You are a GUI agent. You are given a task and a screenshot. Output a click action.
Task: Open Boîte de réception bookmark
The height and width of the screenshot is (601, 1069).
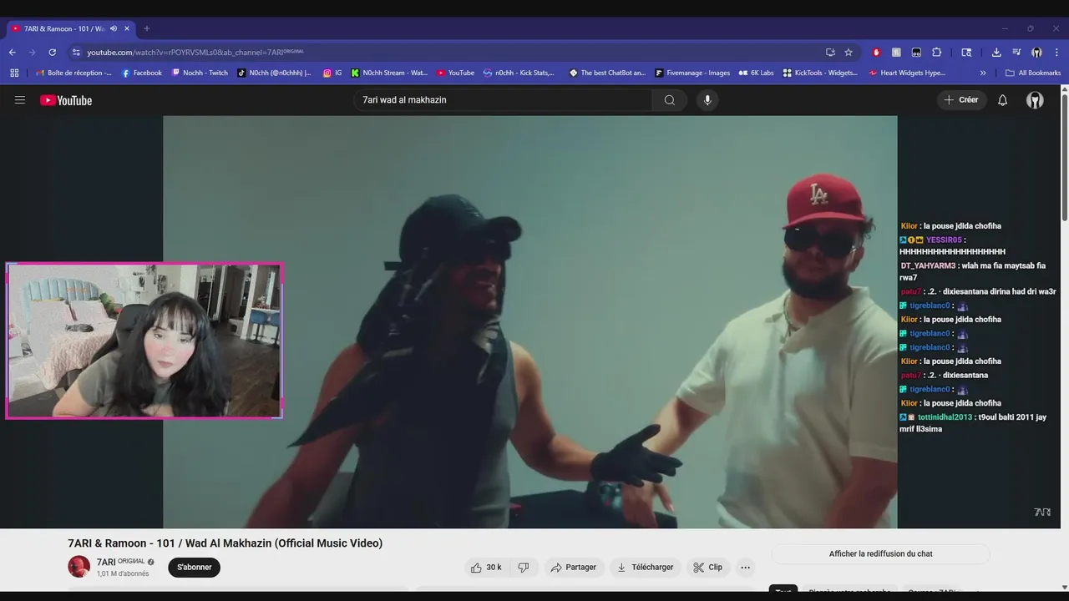tap(73, 73)
